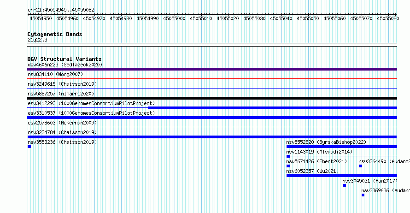The width and height of the screenshot is (410, 213).
Task: Open nsv834110 (Wong2007) variant label
Action: (55, 74)
